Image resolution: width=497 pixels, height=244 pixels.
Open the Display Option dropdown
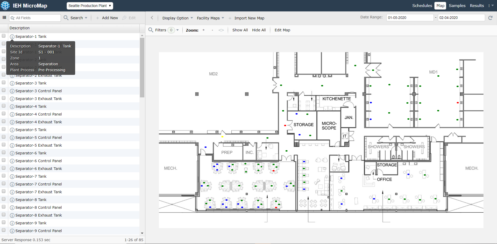pos(177,18)
